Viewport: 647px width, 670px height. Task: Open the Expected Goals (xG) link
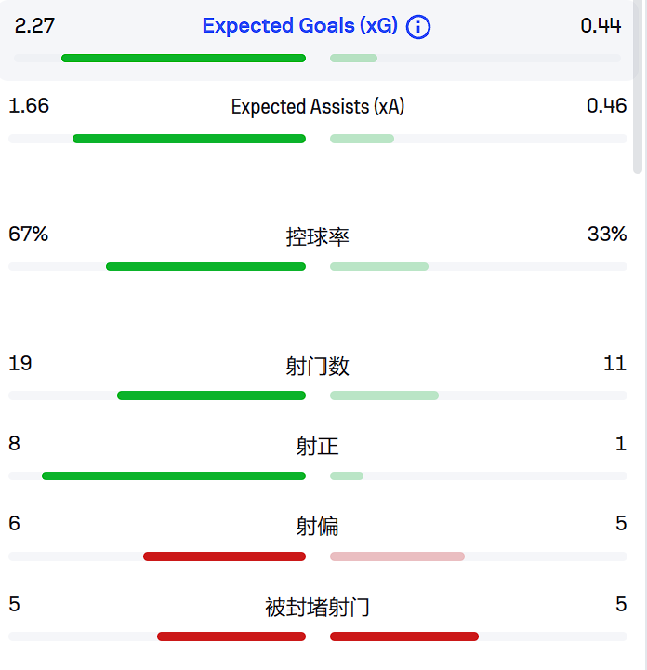(299, 26)
